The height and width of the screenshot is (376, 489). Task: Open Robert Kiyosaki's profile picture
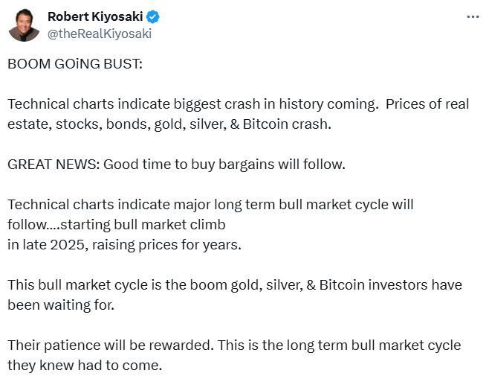tap(24, 25)
